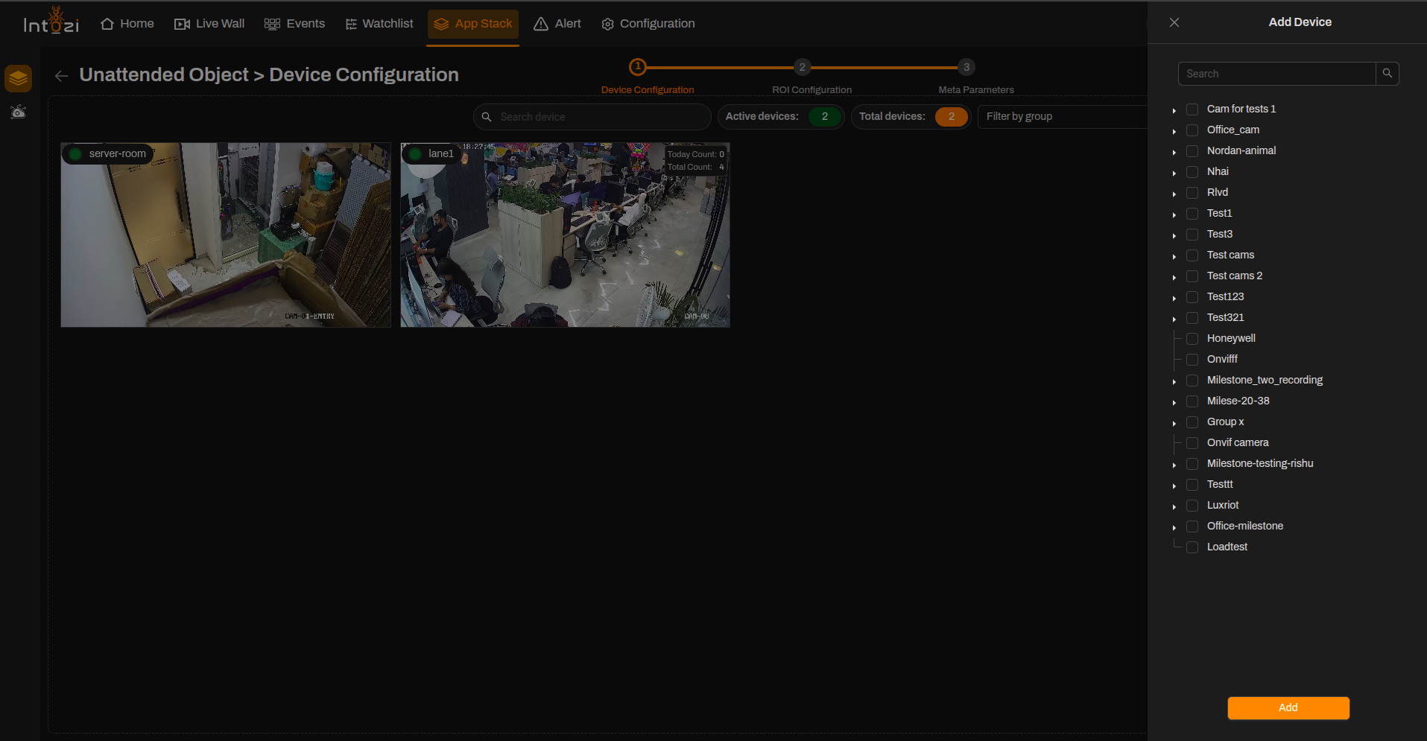This screenshot has width=1427, height=741.
Task: Click the magnifier icon in Add Device search
Action: point(1387,74)
